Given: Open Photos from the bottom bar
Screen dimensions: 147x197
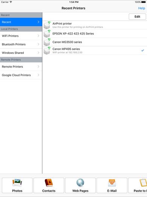Looking at the screenshot, I should 17,185.
